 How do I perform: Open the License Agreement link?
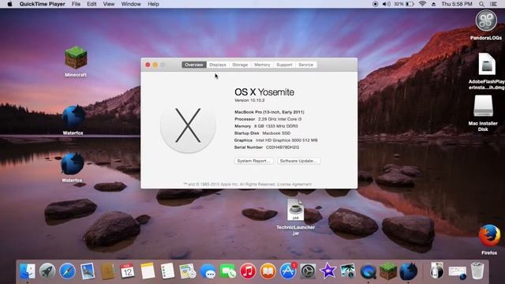click(x=294, y=185)
